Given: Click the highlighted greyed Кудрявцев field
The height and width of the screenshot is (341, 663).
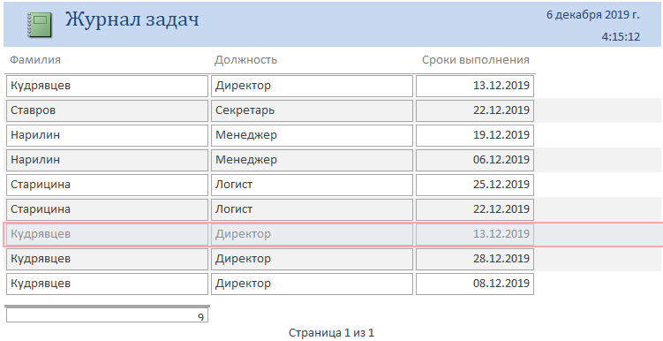Looking at the screenshot, I should coord(107,234).
